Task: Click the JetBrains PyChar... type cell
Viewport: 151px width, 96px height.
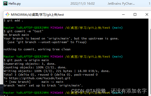Action: [x=121, y=4]
